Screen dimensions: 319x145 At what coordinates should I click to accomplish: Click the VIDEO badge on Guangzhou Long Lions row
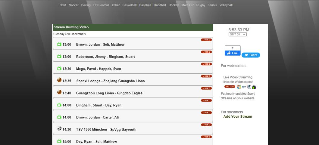point(206,88)
